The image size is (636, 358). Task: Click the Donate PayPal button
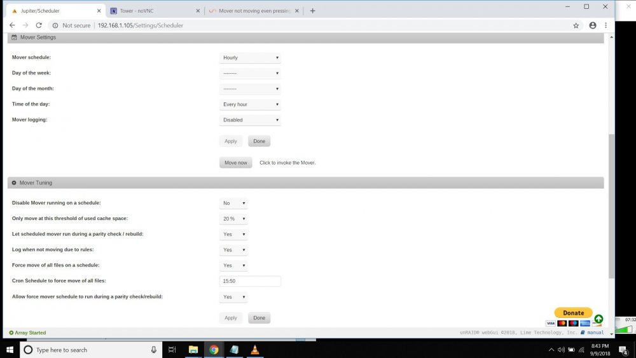[573, 313]
